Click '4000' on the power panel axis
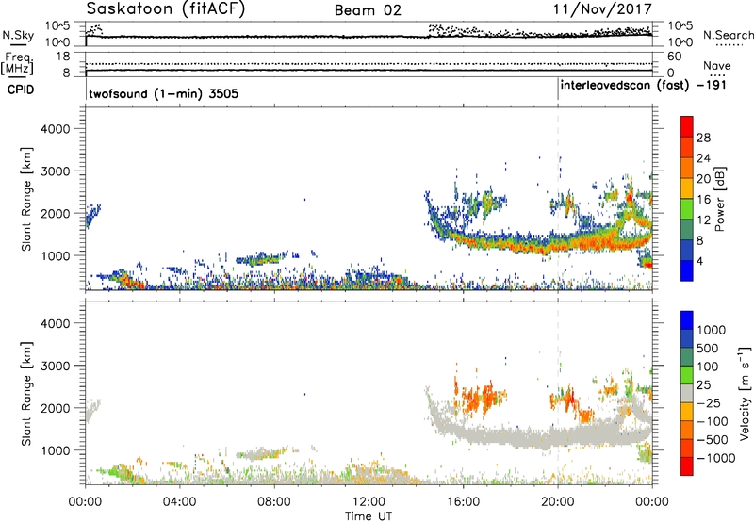 click(x=56, y=129)
